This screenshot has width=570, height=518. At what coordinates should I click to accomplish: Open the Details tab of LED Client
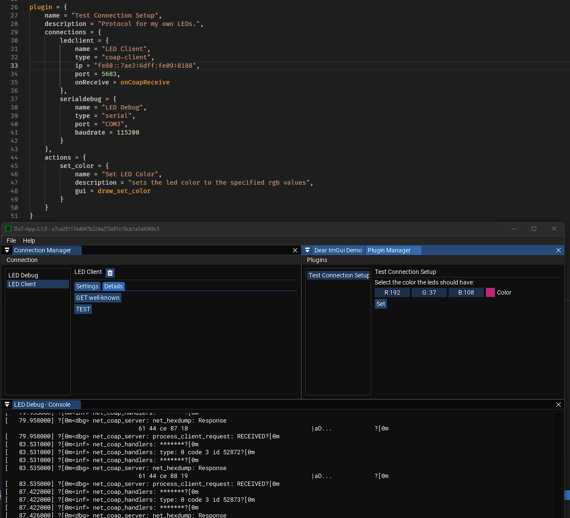click(113, 286)
